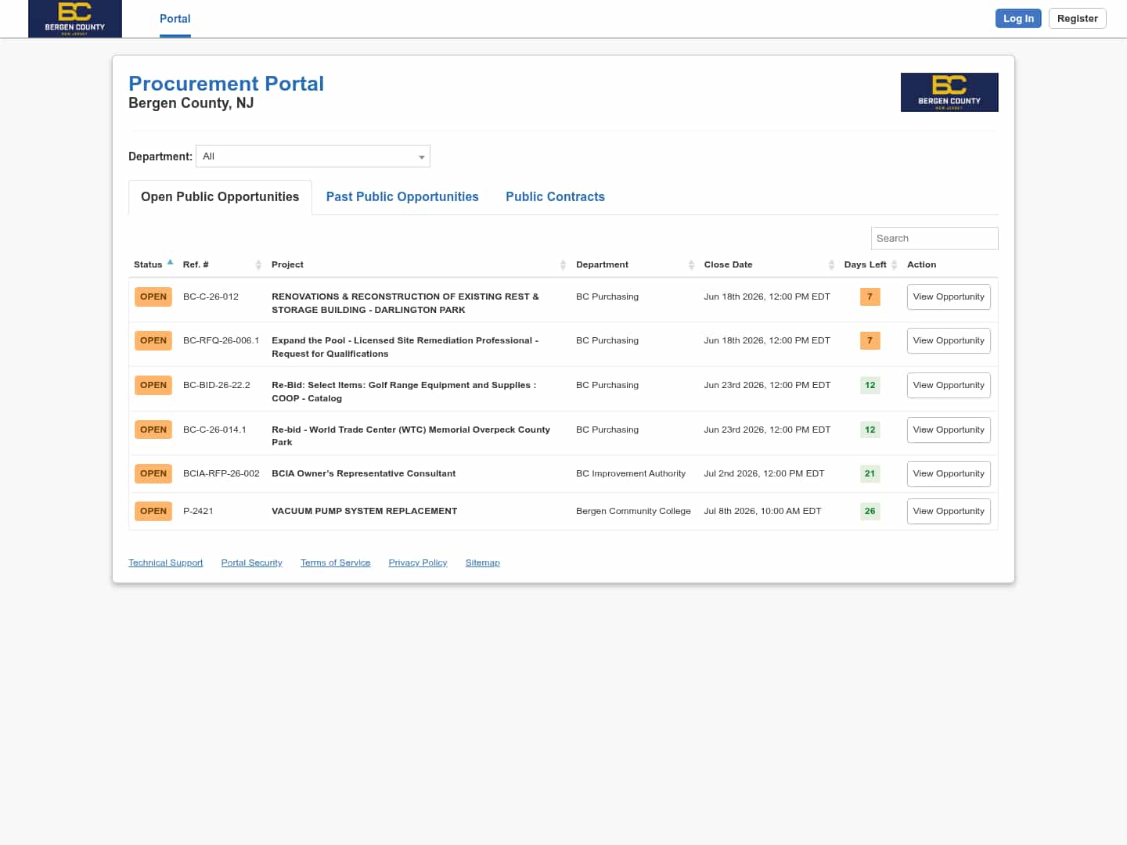The height and width of the screenshot is (845, 1127).
Task: Open the Portal Security link
Action: [251, 563]
